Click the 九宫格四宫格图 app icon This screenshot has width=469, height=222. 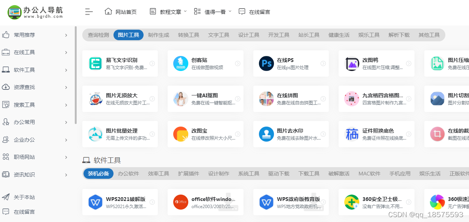(x=352, y=99)
